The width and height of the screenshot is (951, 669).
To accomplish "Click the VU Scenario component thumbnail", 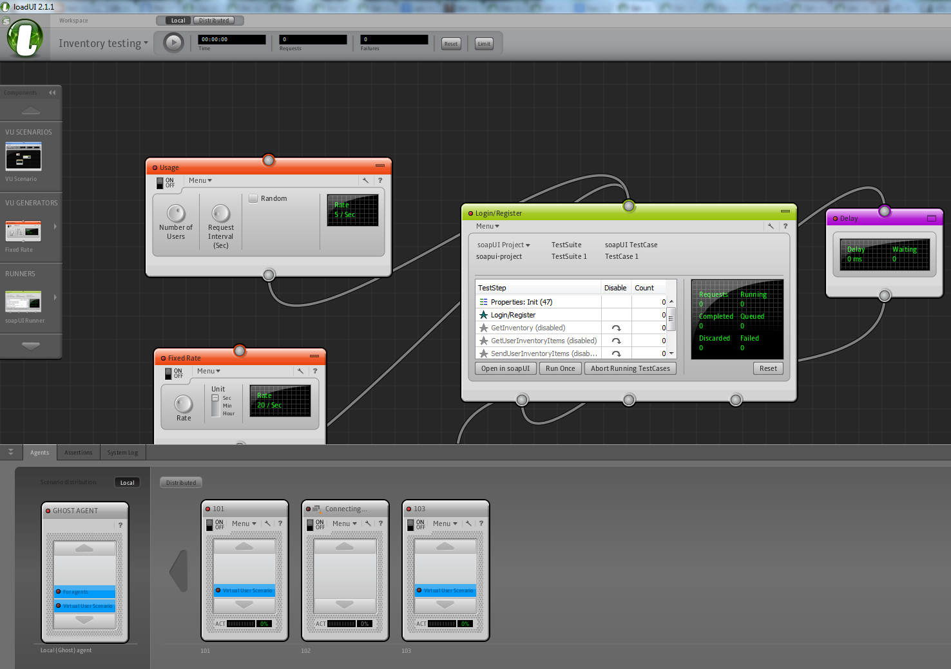I will 23,156.
